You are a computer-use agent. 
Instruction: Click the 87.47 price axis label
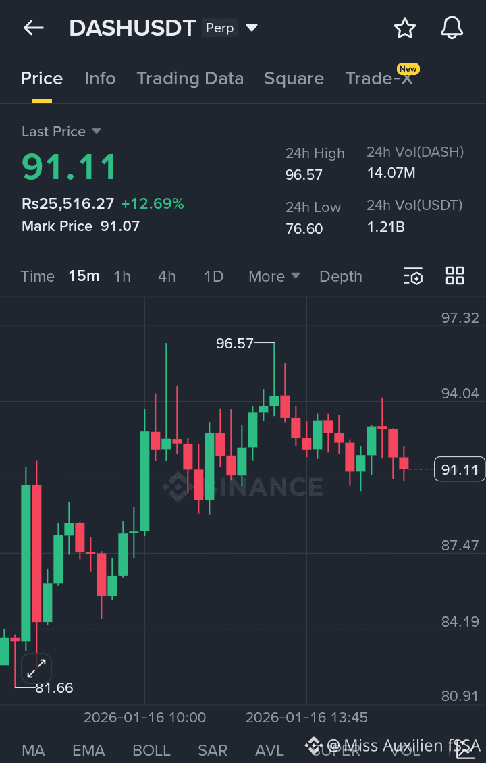tap(460, 545)
